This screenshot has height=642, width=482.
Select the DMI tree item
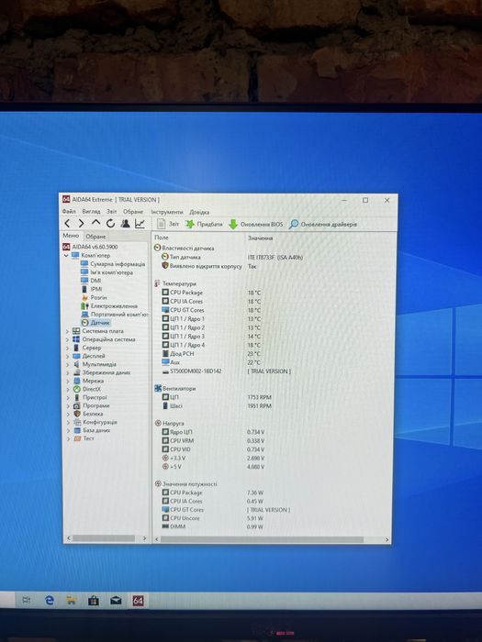91,281
